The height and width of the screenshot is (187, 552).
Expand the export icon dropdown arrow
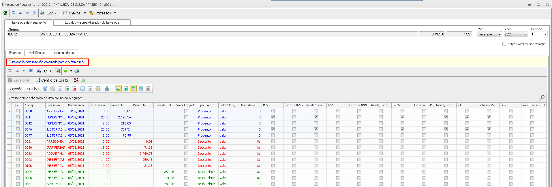point(71,71)
